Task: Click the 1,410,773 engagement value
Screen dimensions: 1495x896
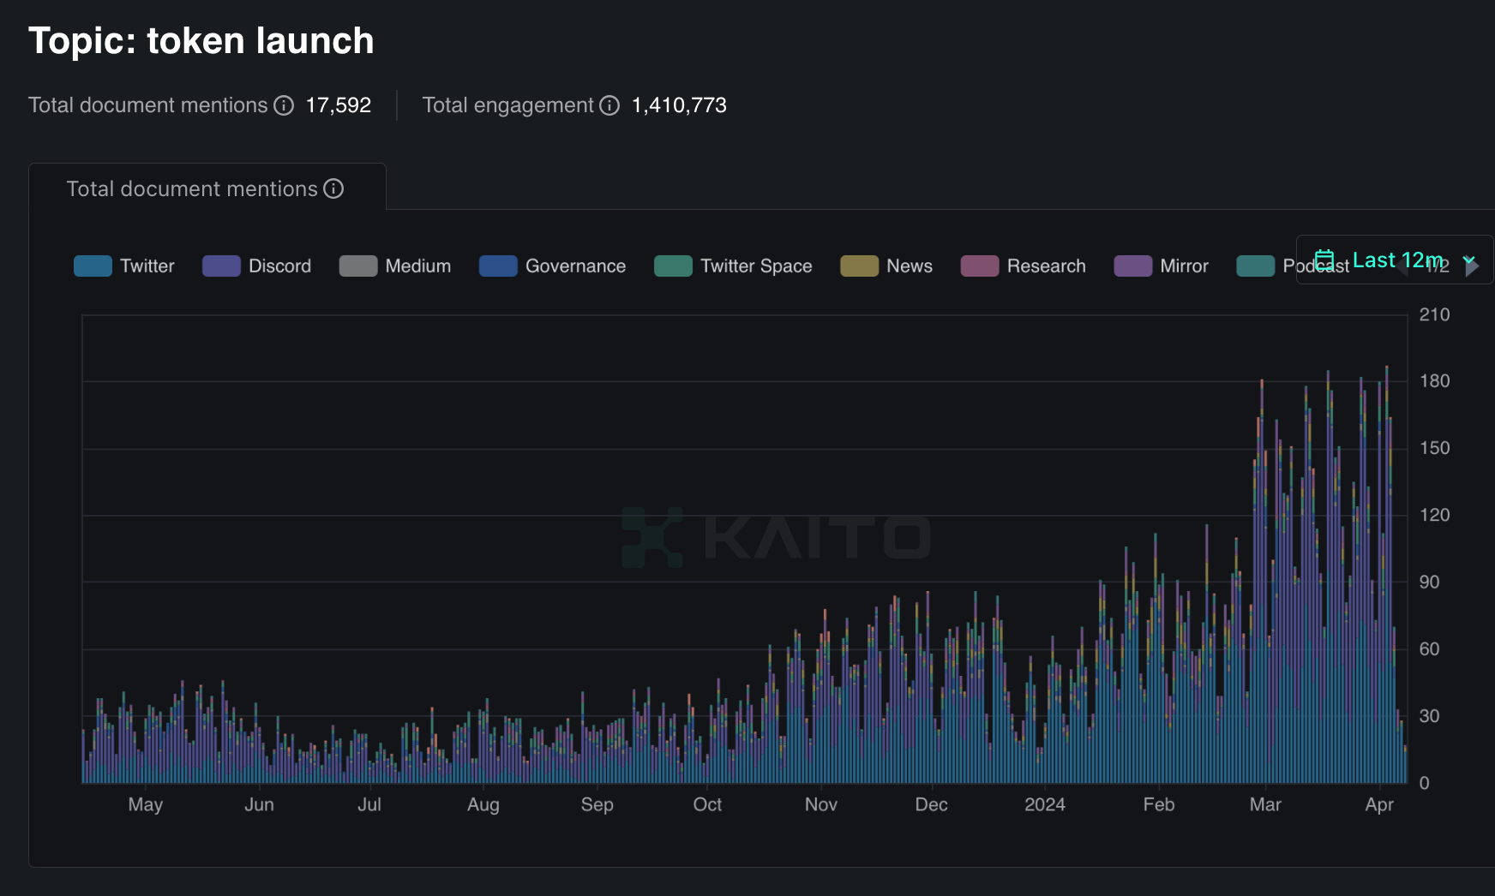Action: pos(679,105)
